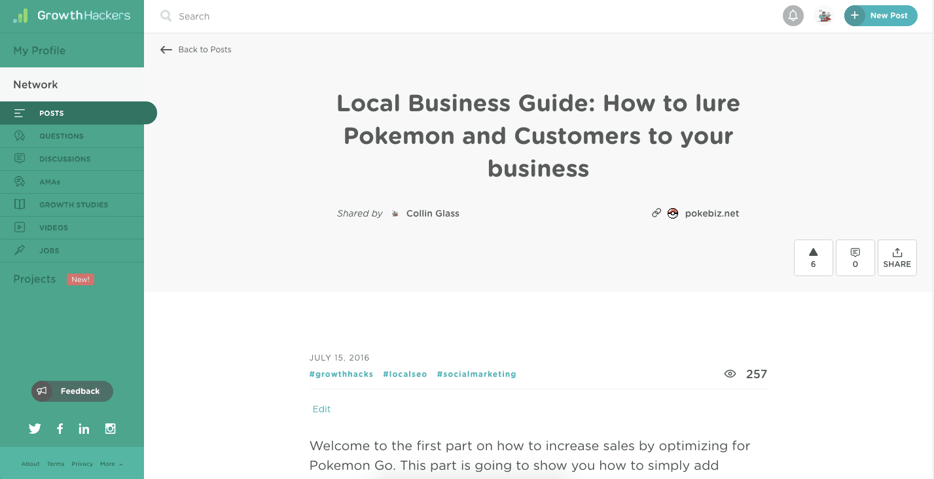Viewport: 934px width, 479px height.
Task: Open Collin Glass author profile
Action: [433, 213]
